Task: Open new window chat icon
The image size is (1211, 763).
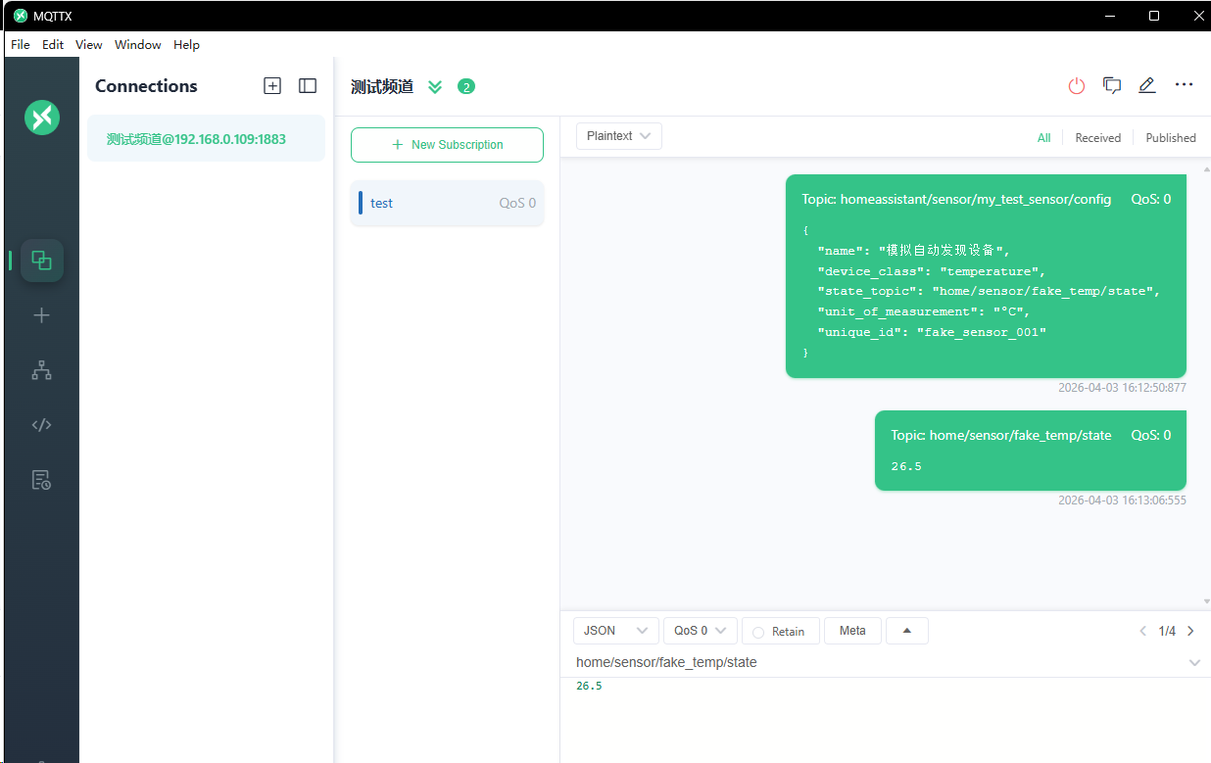Action: point(1112,86)
